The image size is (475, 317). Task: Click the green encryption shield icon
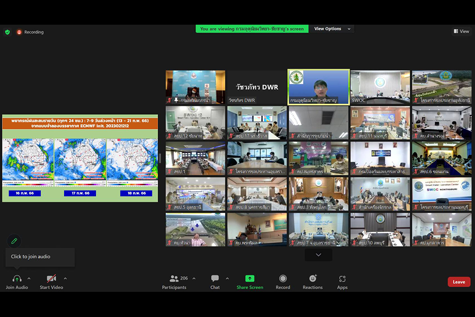coord(8,32)
